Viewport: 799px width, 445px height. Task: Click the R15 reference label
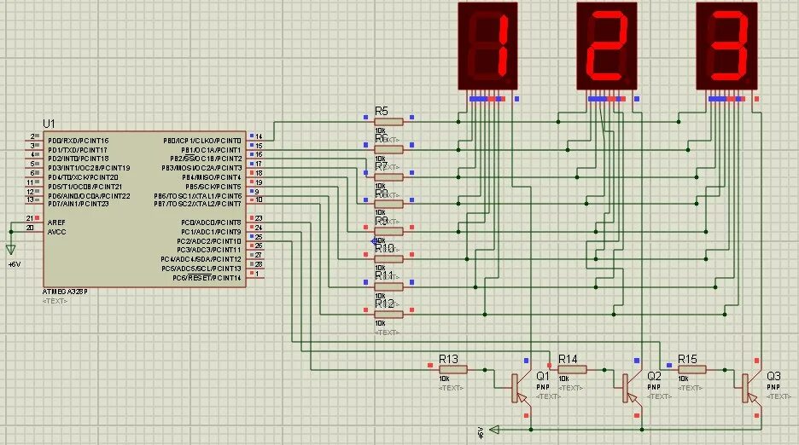[687, 359]
